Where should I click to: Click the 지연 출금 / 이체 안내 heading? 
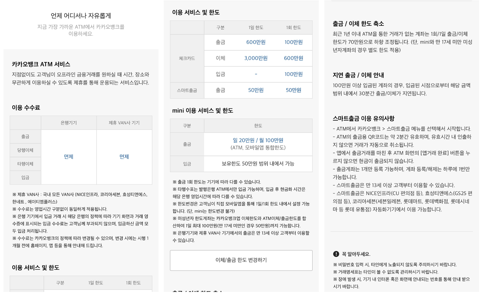point(358,75)
